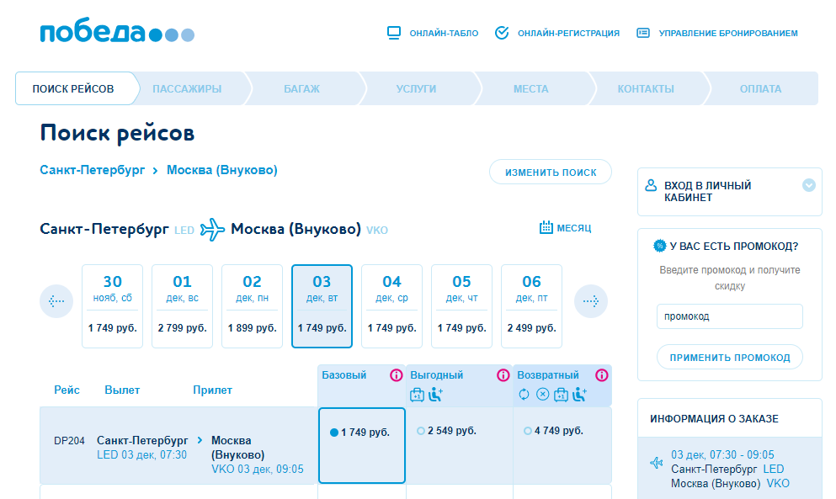Click the Вылет column header

(x=122, y=390)
